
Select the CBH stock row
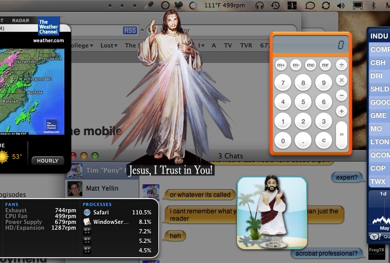[379, 62]
